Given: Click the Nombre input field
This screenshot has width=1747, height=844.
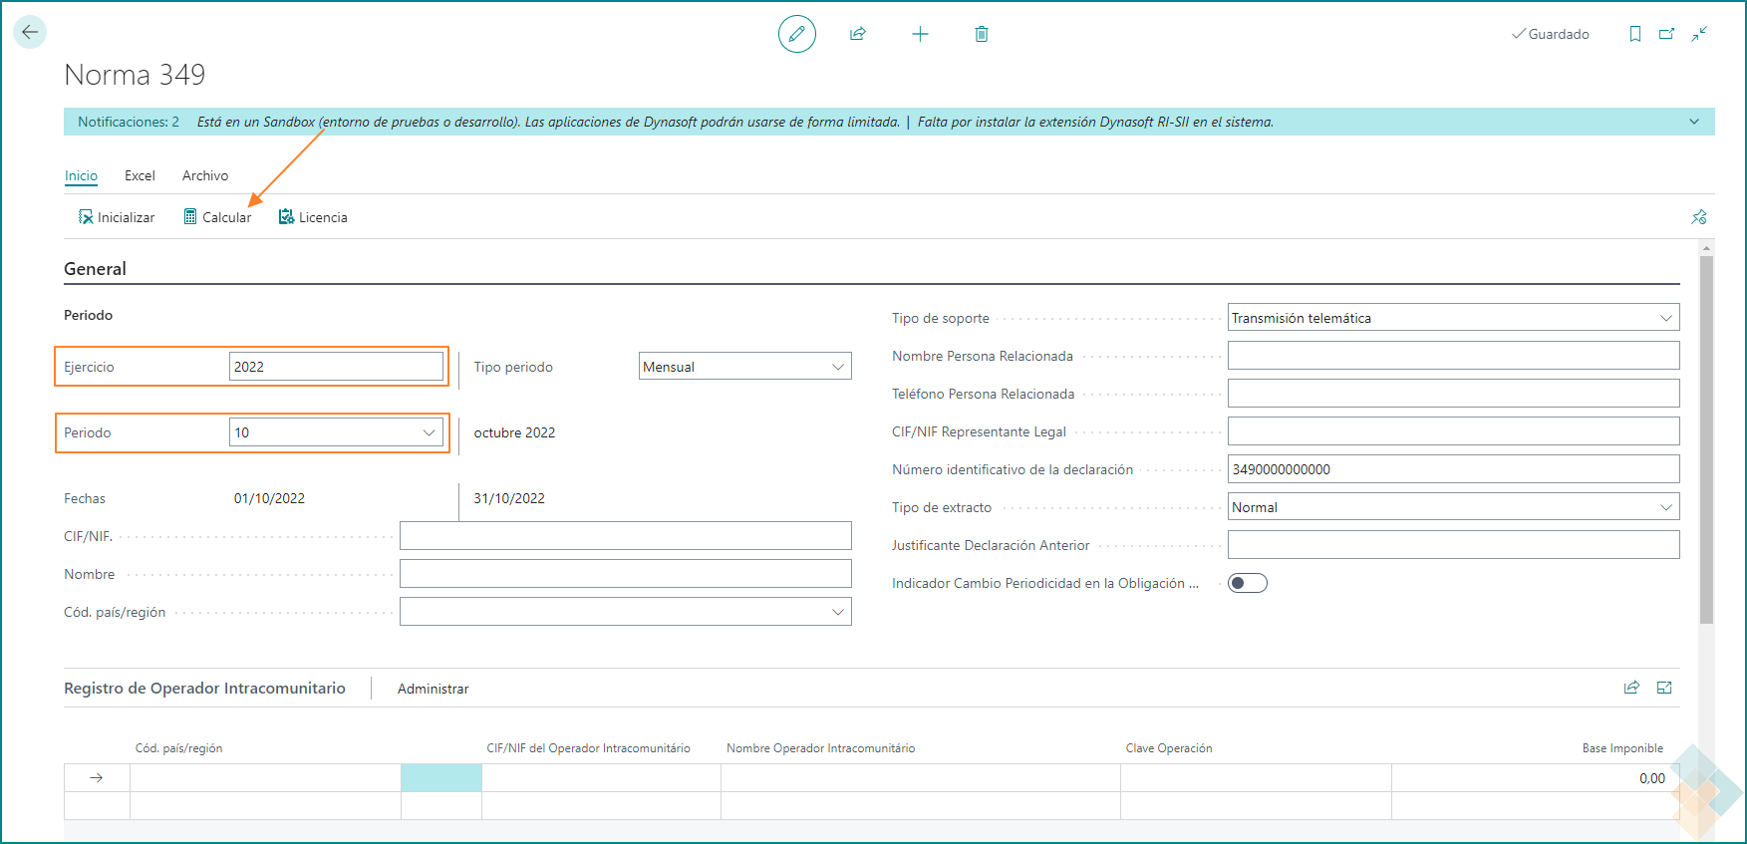Looking at the screenshot, I should 625,573.
